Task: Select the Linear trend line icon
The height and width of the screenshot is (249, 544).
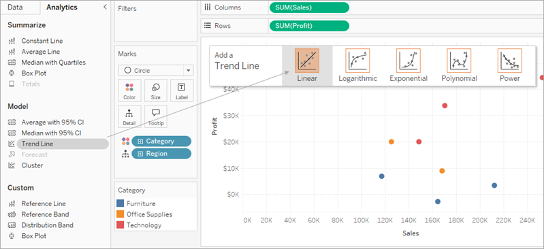Action: coord(307,61)
